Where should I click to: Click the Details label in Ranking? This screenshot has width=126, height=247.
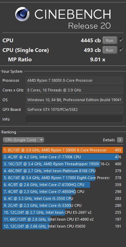click(x=109, y=140)
